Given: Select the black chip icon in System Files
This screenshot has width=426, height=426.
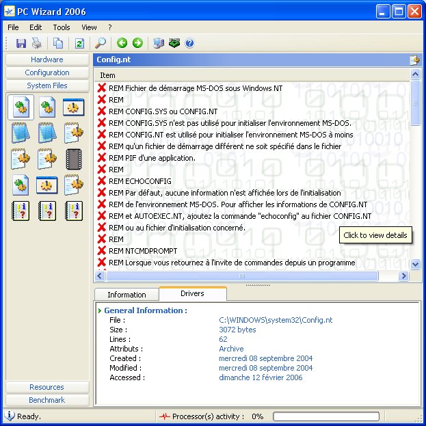Looking at the screenshot, I should click(x=74, y=159).
